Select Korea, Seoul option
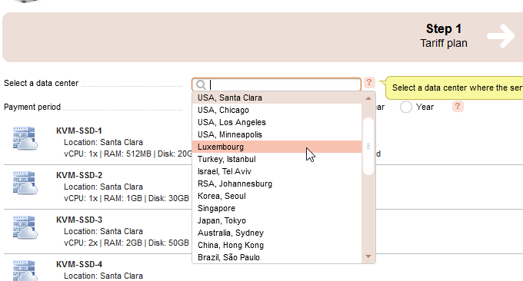 (277, 196)
